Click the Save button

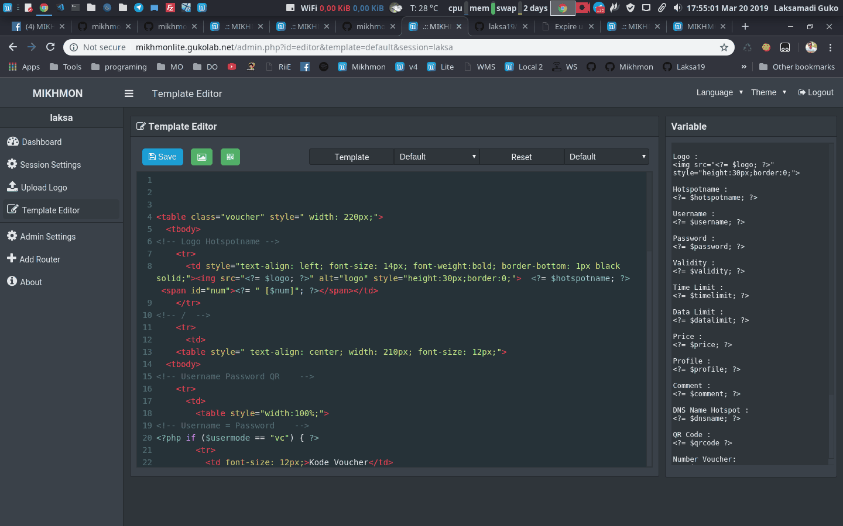162,157
